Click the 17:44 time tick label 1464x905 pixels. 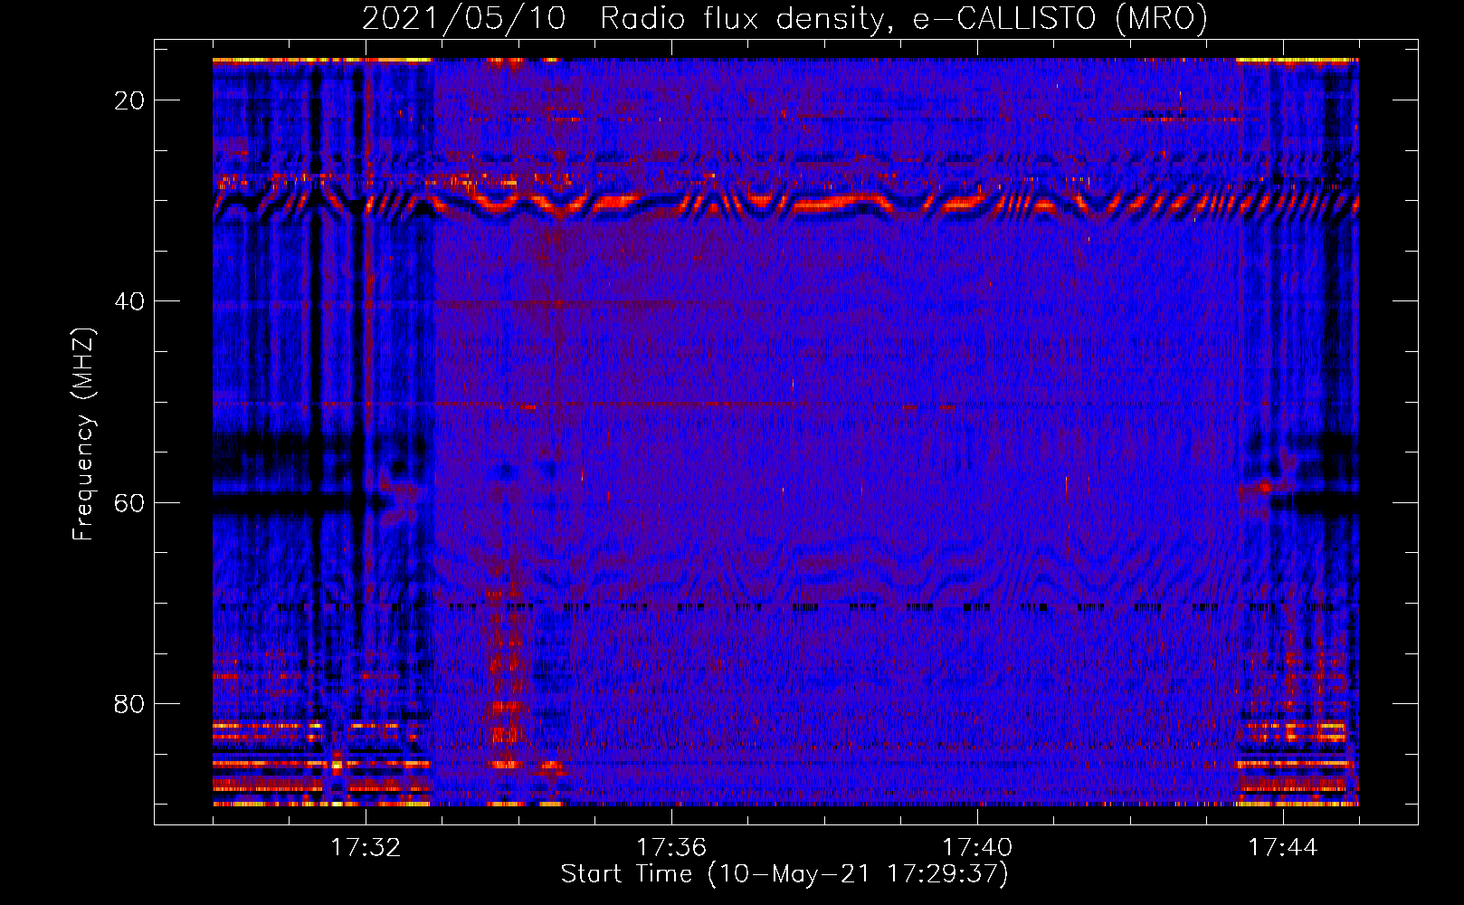point(1283,847)
